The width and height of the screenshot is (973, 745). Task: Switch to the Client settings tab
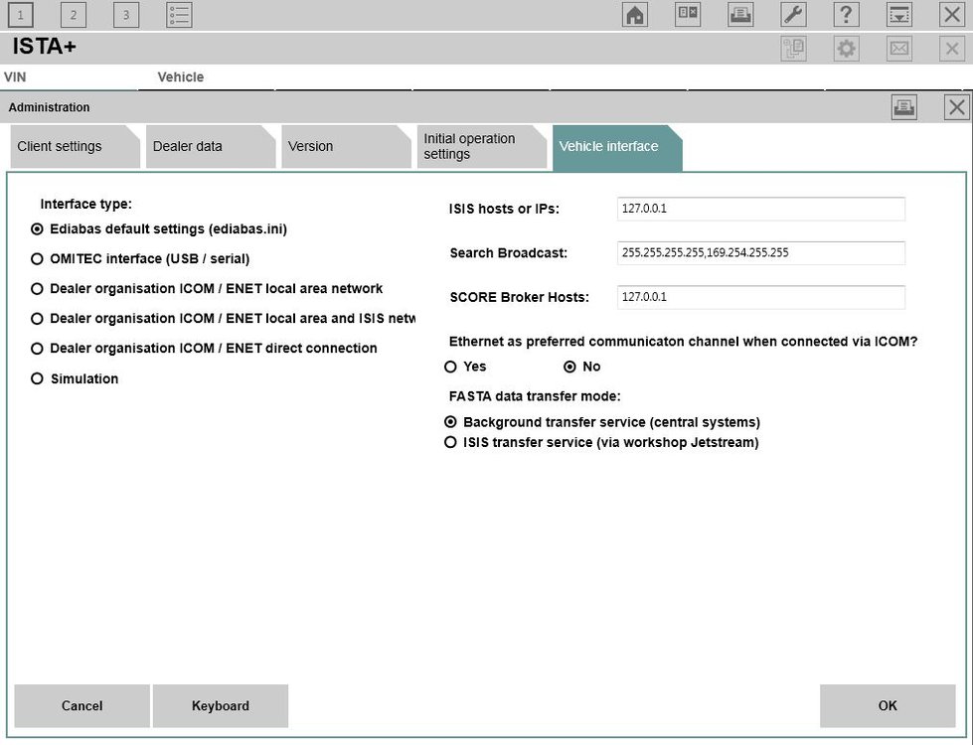70,147
